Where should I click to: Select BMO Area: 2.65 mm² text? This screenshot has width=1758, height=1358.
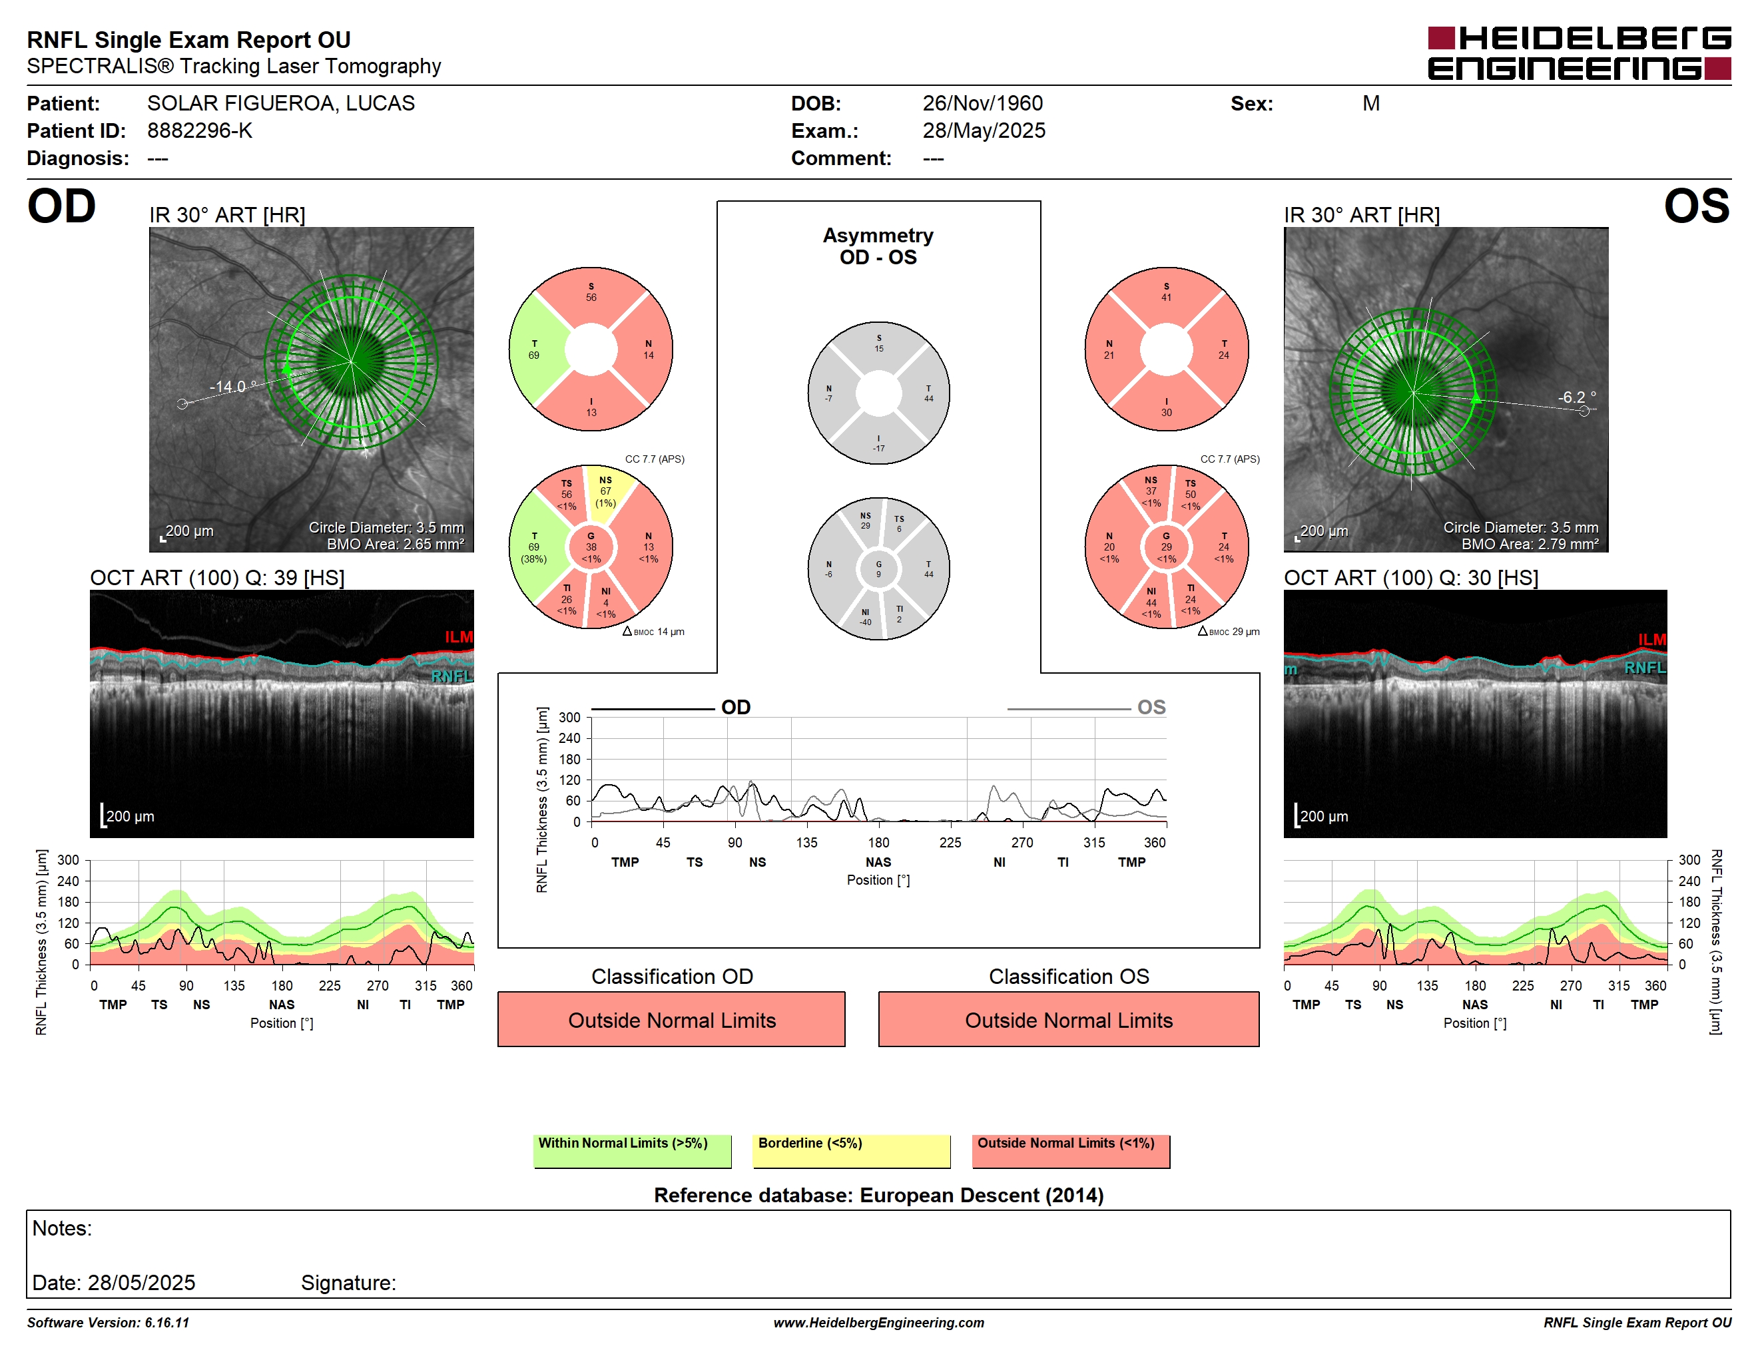[x=396, y=544]
